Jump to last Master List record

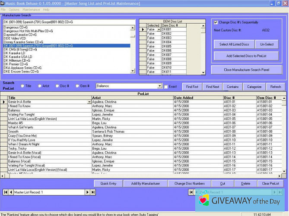pos(92,192)
